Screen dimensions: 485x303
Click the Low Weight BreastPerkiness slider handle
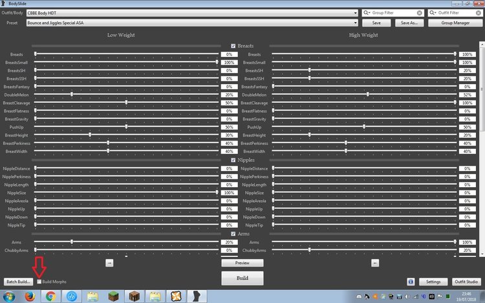point(108,142)
